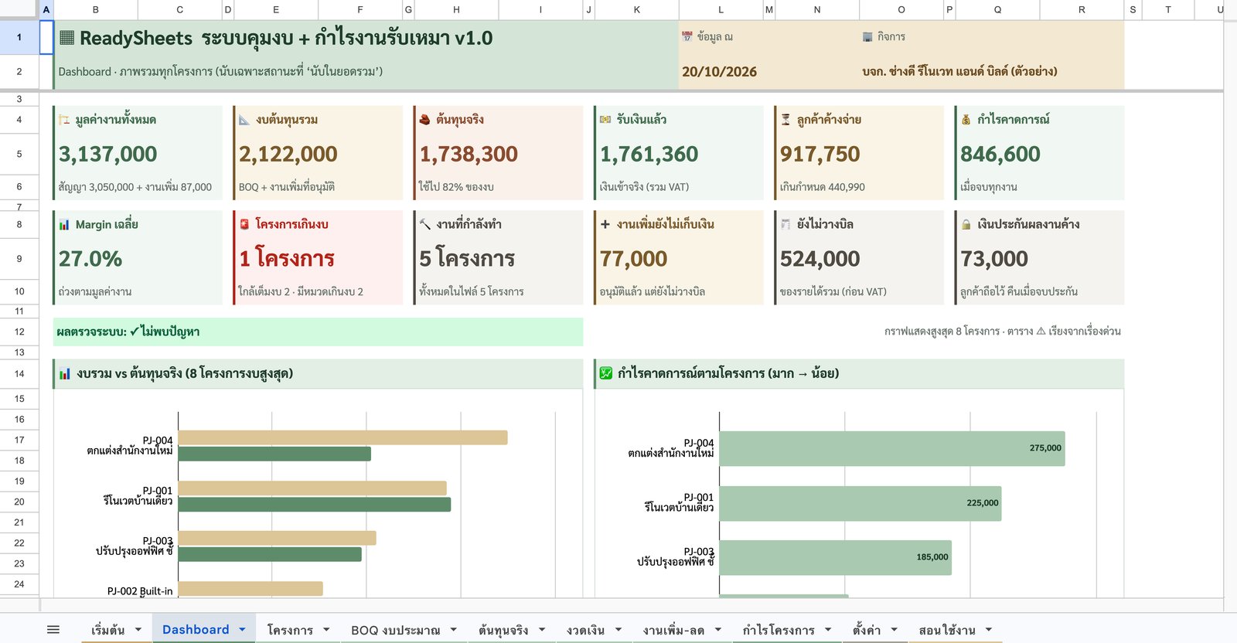The image size is (1237, 643).
Task: Click the crane icon on มูลค่างานทั้งหมด card
Action: (x=65, y=120)
